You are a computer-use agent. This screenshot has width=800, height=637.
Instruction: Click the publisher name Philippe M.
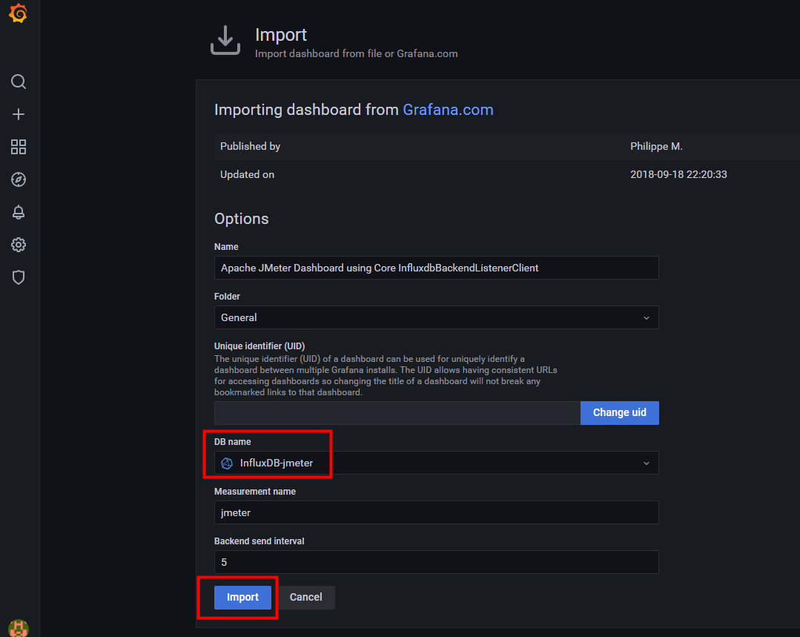tap(656, 147)
